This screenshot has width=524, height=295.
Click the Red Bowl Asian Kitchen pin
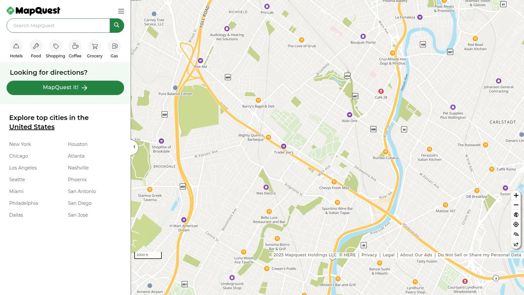[475, 39]
